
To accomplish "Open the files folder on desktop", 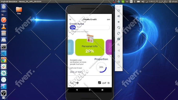I will click(x=19, y=11).
